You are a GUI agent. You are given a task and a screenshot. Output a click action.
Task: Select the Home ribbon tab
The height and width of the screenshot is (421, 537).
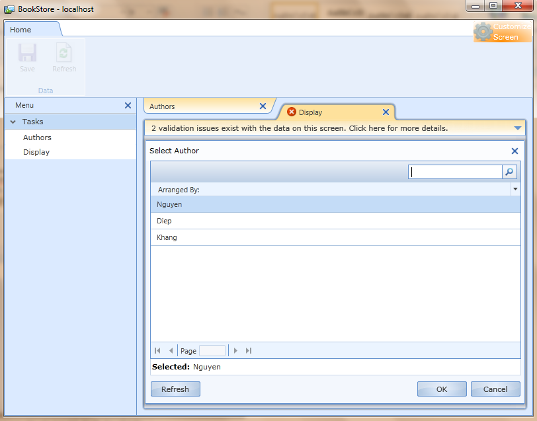pos(21,30)
